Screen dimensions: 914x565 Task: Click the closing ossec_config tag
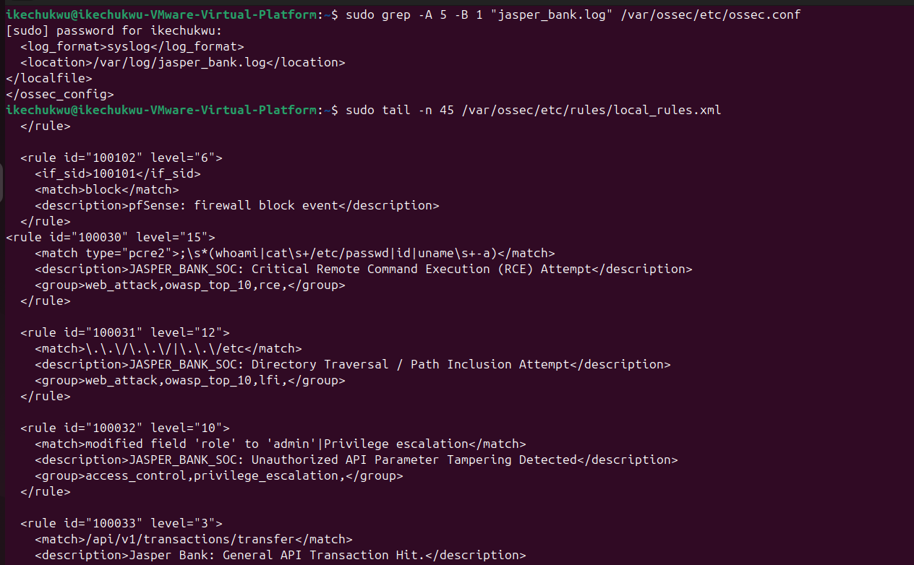point(60,94)
